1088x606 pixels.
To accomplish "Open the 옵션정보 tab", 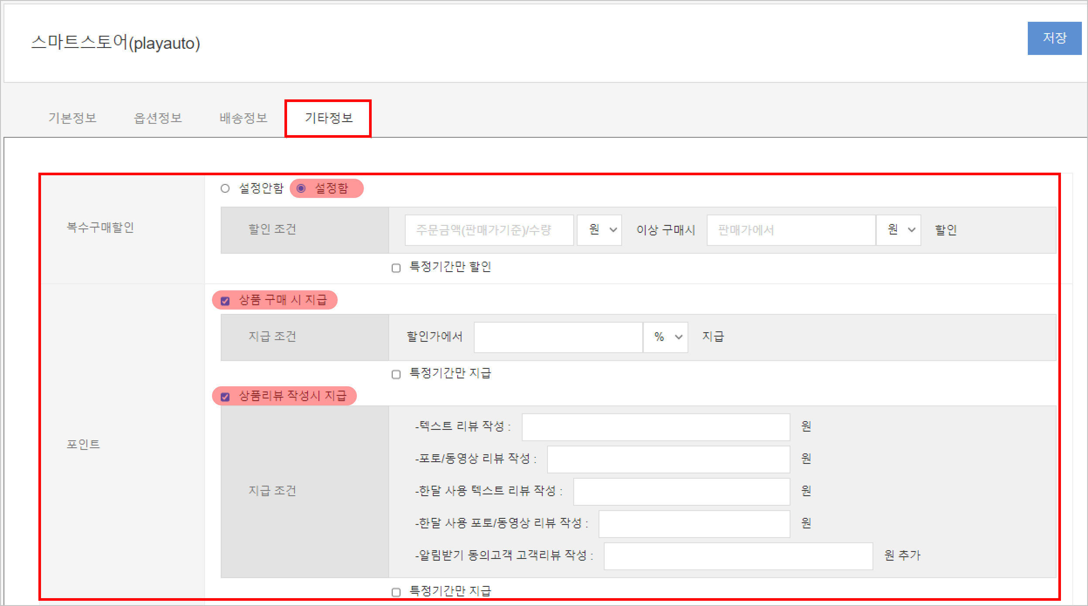I will (157, 118).
